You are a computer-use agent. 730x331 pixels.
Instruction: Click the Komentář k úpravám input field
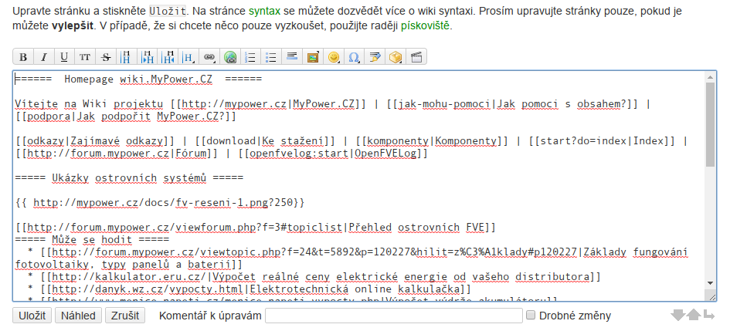[x=393, y=316]
